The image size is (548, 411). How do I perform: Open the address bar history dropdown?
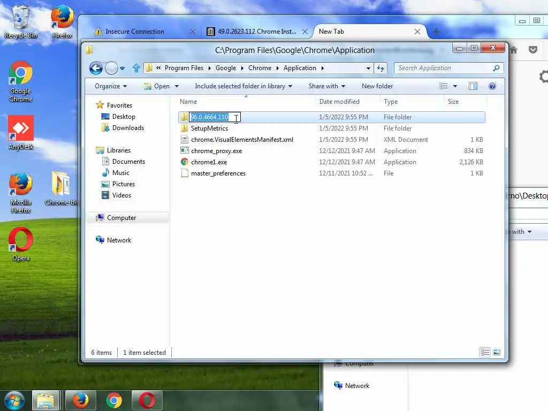(x=368, y=68)
